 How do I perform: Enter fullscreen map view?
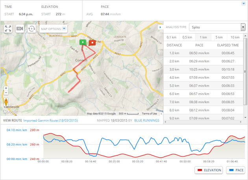click(x=8, y=29)
